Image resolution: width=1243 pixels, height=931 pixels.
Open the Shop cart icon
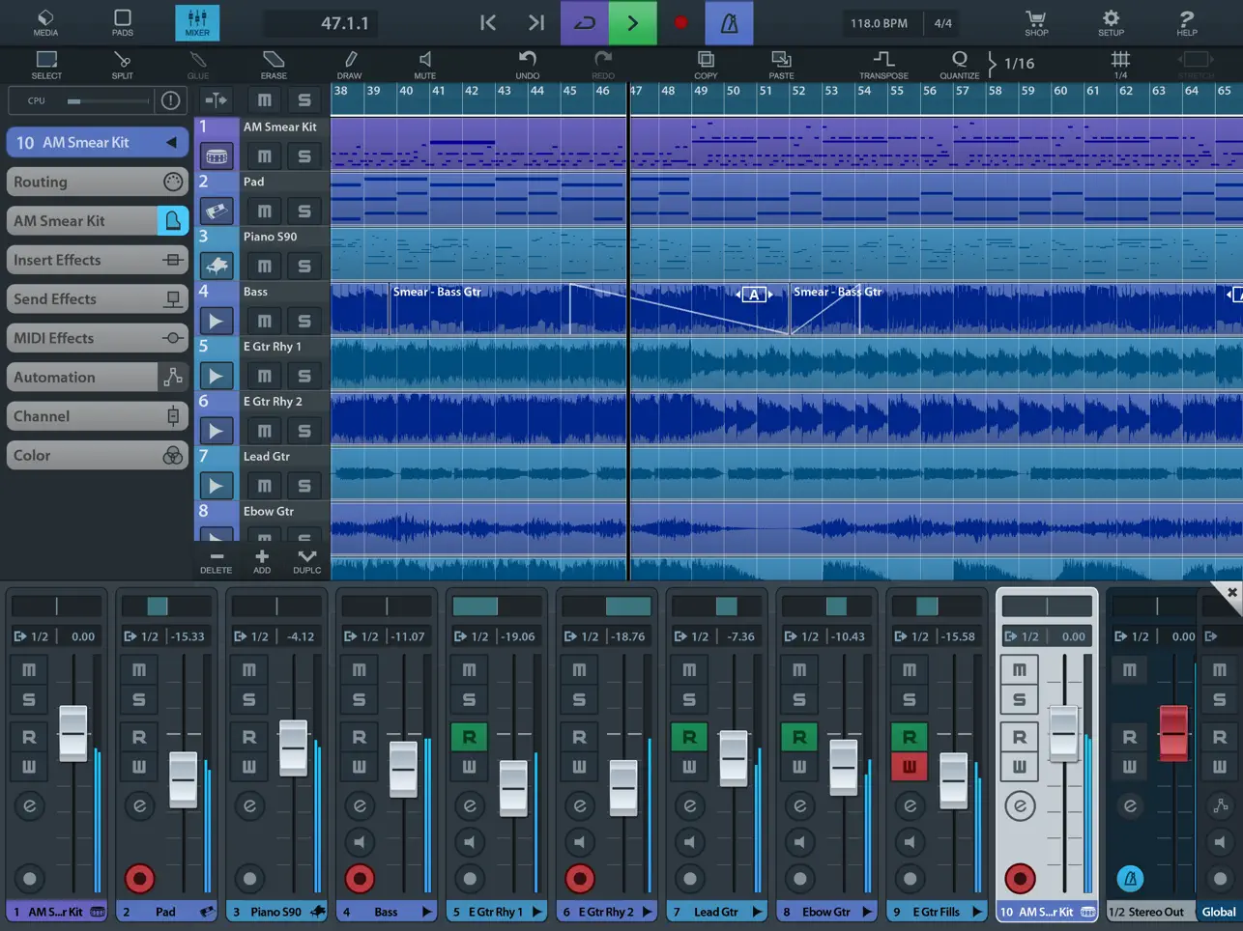point(1036,22)
